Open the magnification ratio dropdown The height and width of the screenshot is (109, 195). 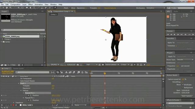click(x=55, y=64)
